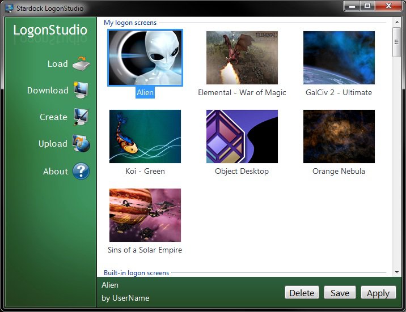Image resolution: width=406 pixels, height=312 pixels.
Task: Select the Sins of a Solar Empire thumbnail
Action: 145,215
